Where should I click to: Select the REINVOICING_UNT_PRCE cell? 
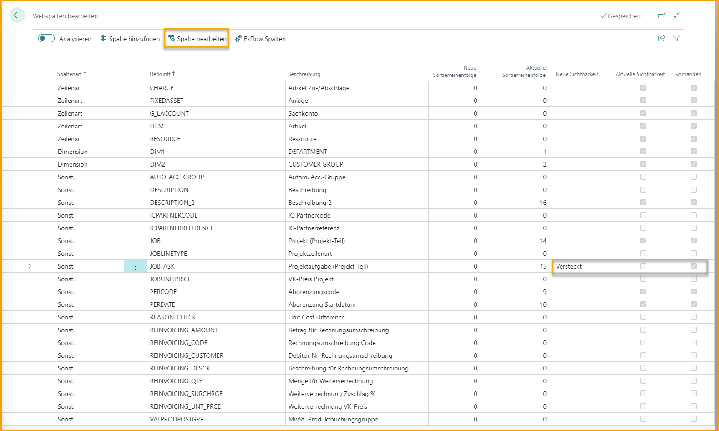coord(216,406)
